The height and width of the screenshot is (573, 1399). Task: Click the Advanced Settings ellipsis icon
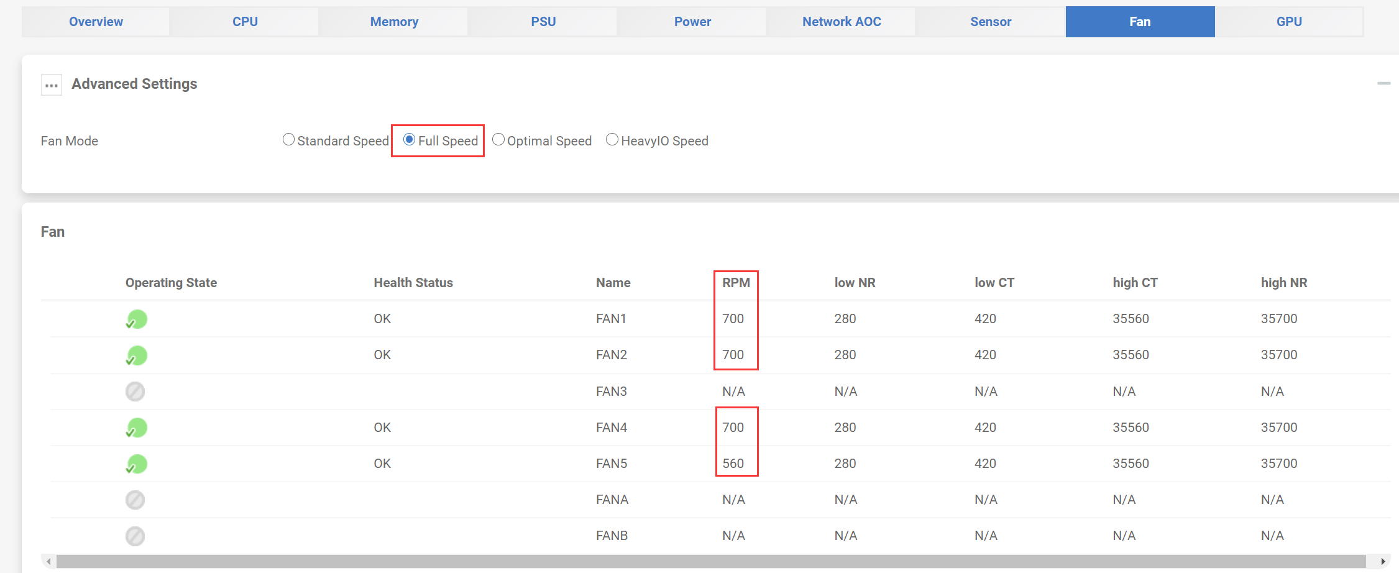[52, 85]
